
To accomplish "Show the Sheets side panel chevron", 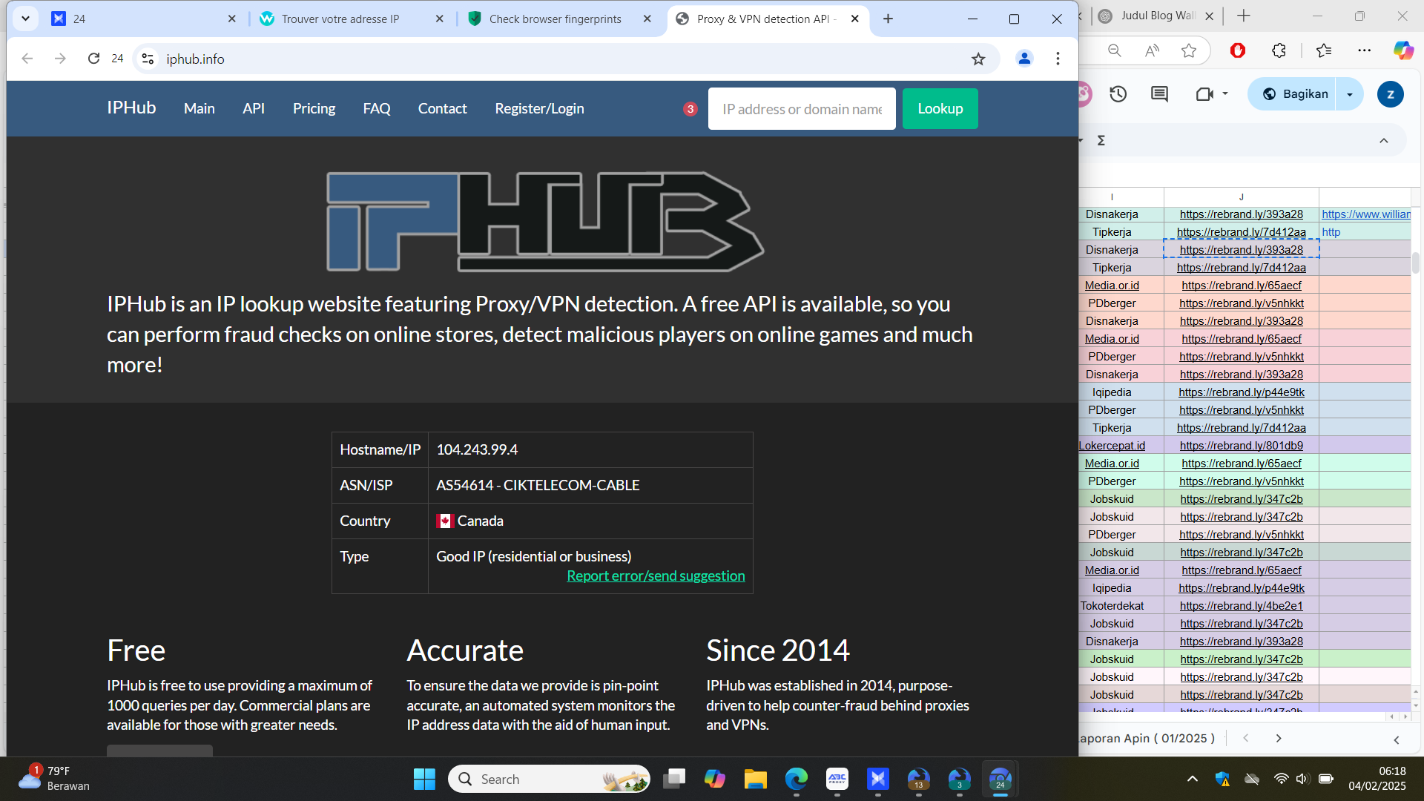I will (x=1397, y=739).
